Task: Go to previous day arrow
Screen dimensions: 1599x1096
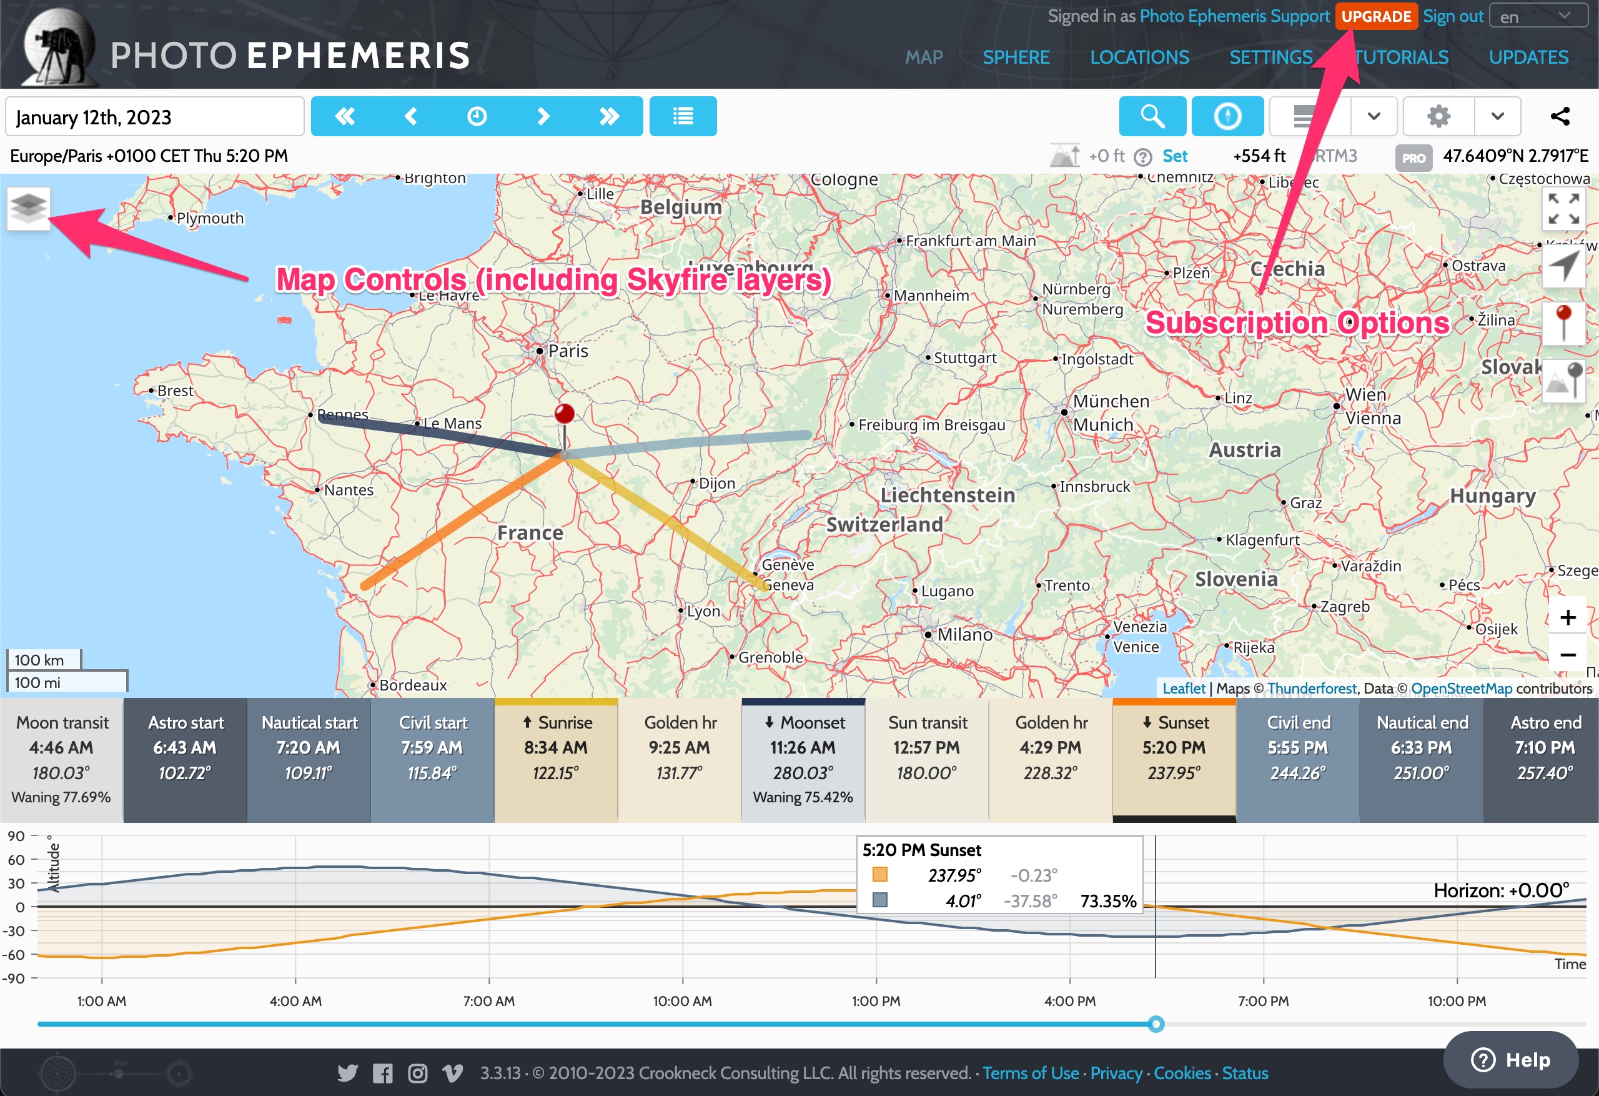Action: (x=411, y=116)
